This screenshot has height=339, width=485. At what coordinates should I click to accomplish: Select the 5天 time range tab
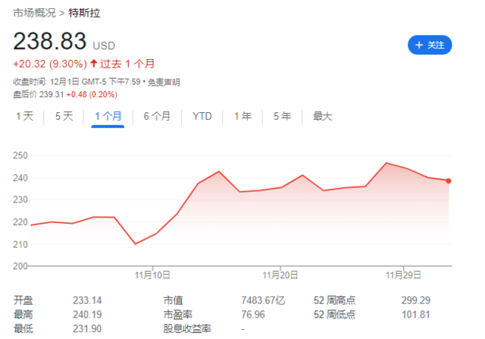[x=64, y=116]
